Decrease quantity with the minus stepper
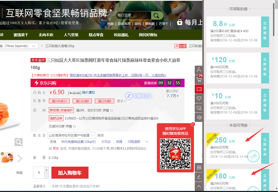The image size is (278, 192). click(46, 176)
